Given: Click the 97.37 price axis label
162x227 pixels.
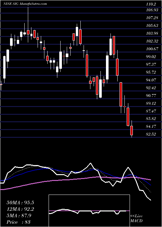Looking at the screenshot, I should coord(151,65).
